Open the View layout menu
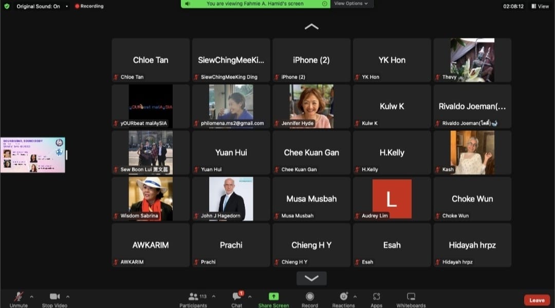555x308 pixels. 540,6
